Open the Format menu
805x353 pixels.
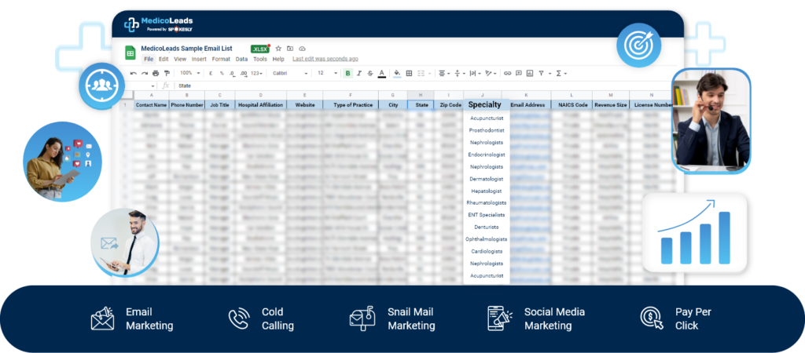[x=221, y=59]
